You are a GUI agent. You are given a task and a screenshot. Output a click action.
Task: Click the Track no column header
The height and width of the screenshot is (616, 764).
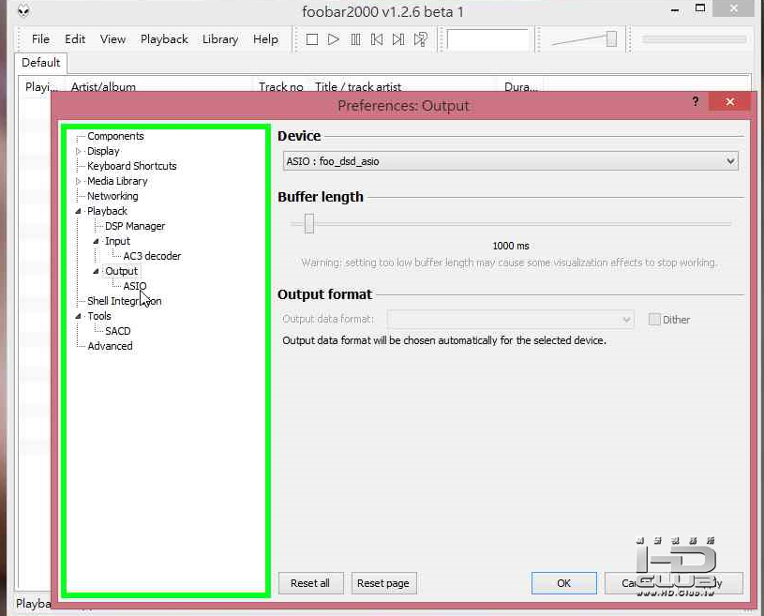coord(280,87)
